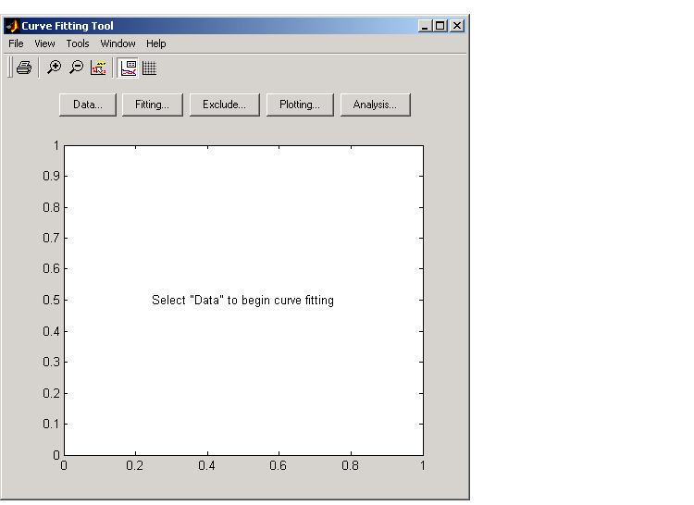Viewport: 694px width, 505px height.
Task: Click the Curve Fitting Tool title text
Action: pos(68,26)
